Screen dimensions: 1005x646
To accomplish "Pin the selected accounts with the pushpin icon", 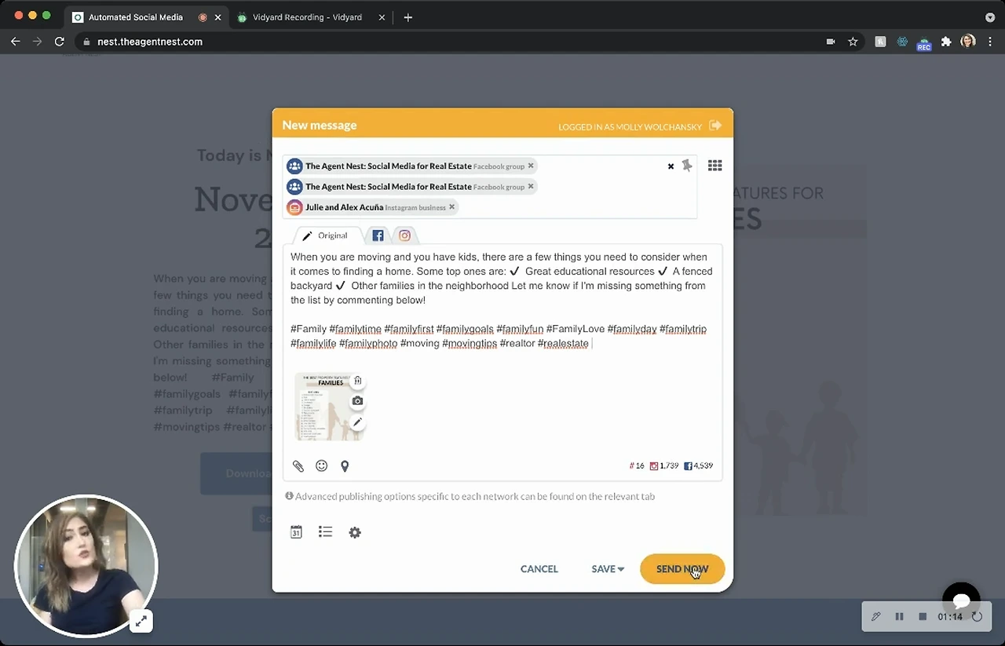I will click(x=687, y=166).
